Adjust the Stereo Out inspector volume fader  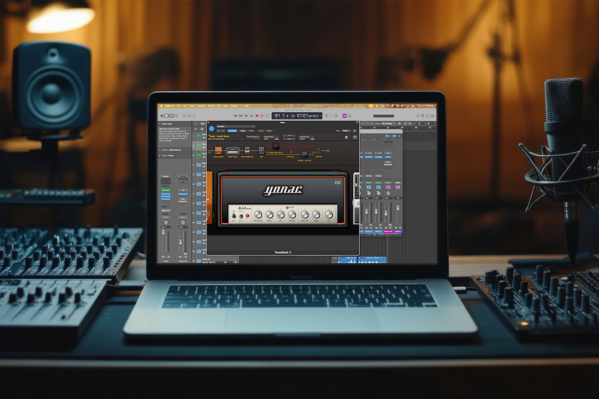coord(180,242)
